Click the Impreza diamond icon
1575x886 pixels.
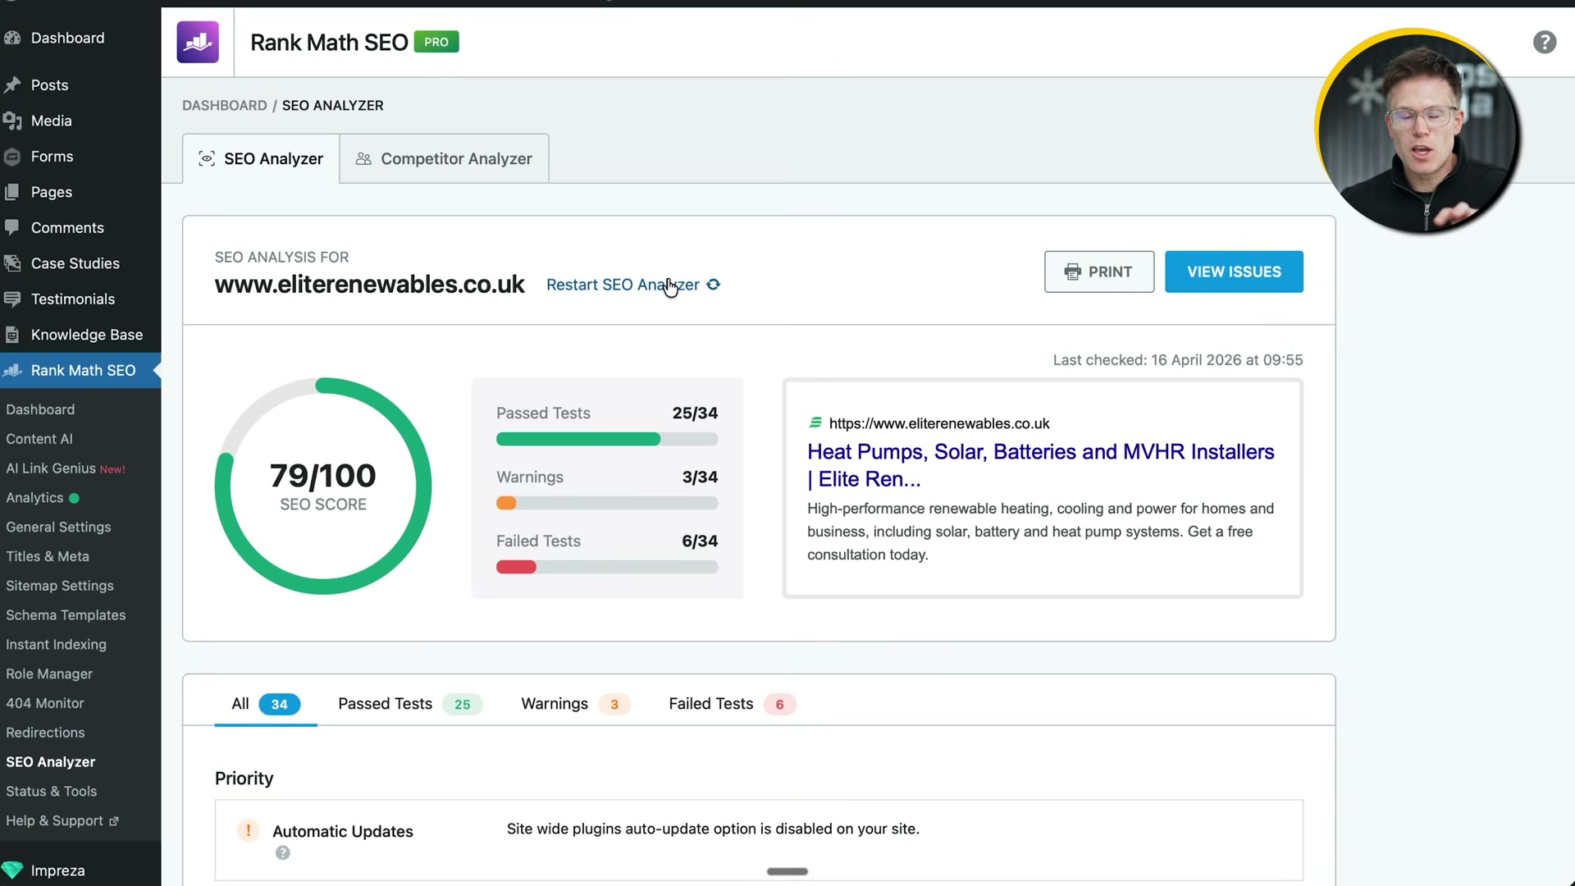[12, 870]
